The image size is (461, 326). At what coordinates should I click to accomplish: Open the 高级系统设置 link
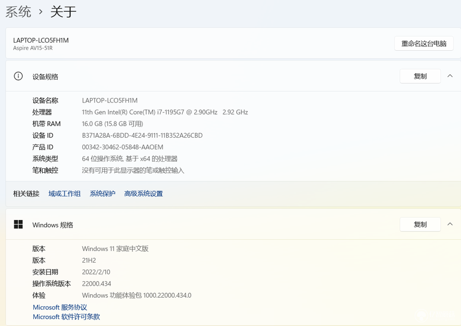[143, 194]
